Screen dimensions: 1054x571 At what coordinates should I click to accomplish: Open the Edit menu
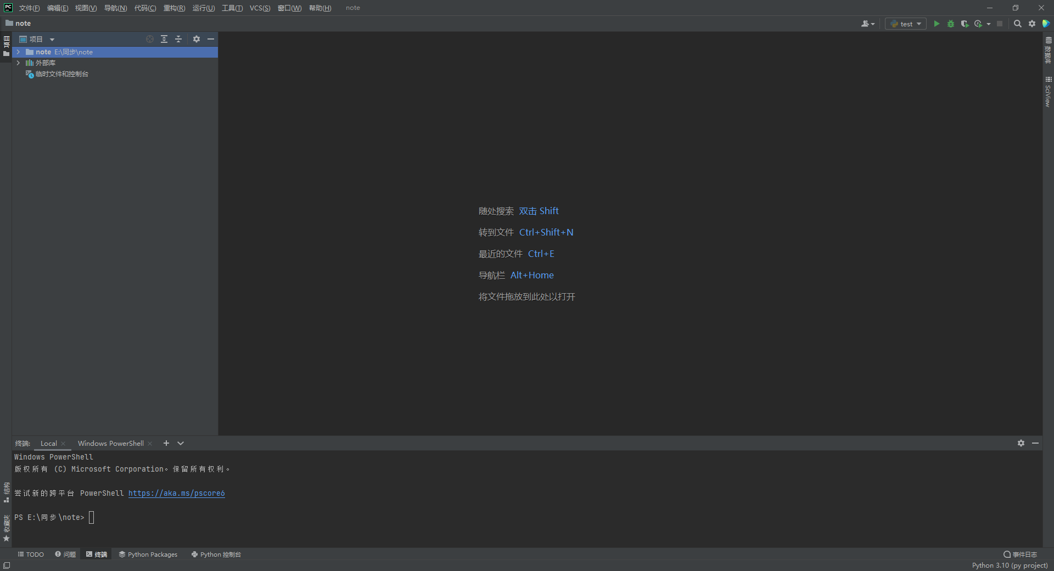pyautogui.click(x=58, y=8)
